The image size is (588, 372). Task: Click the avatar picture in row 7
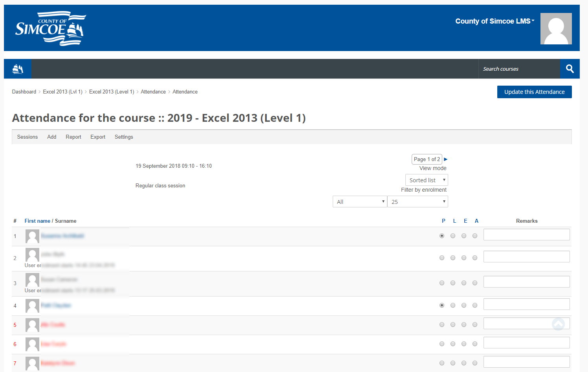[x=32, y=363]
